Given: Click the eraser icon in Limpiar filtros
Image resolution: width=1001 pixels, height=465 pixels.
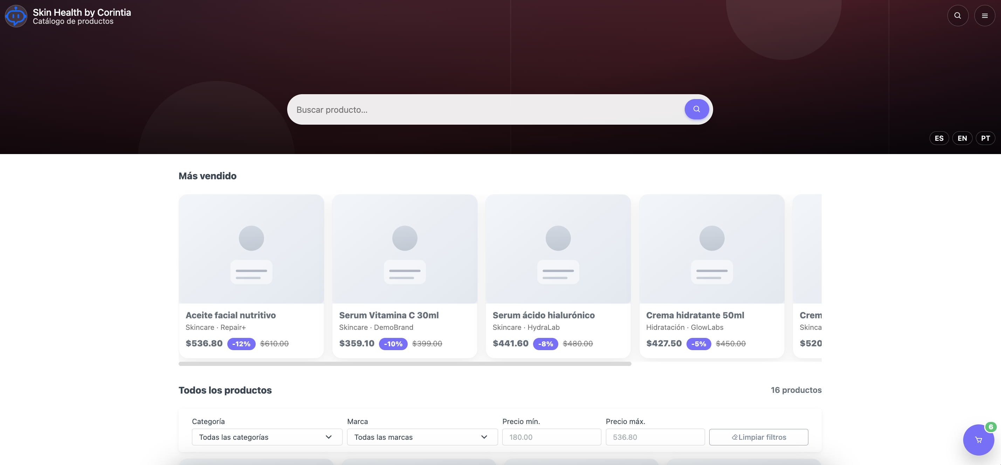Looking at the screenshot, I should (734, 437).
